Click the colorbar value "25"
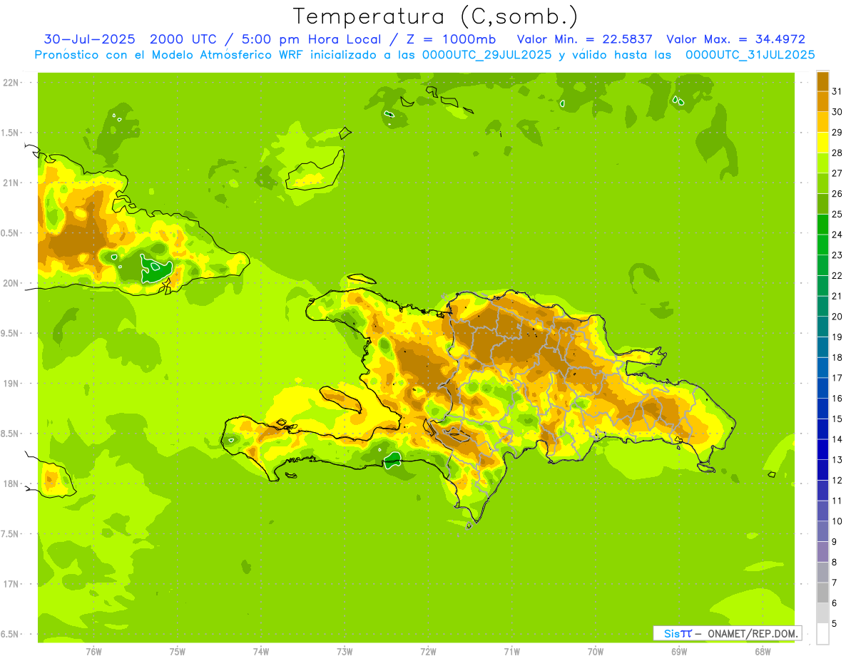 [837, 214]
